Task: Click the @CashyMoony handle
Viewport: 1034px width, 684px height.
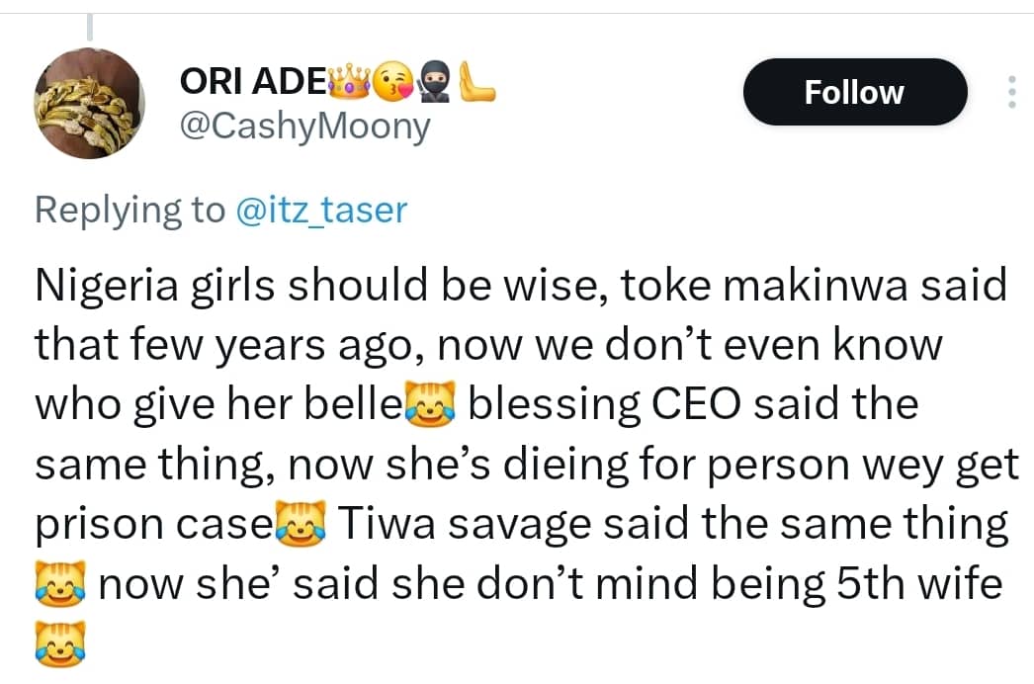Action: click(306, 126)
